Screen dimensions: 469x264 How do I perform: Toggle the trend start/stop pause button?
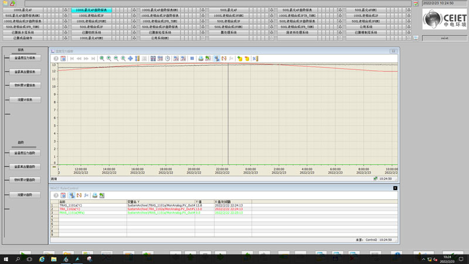point(192,59)
